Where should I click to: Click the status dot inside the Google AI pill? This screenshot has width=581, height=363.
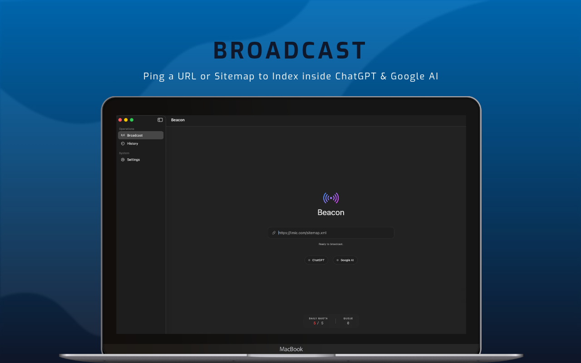click(x=338, y=260)
